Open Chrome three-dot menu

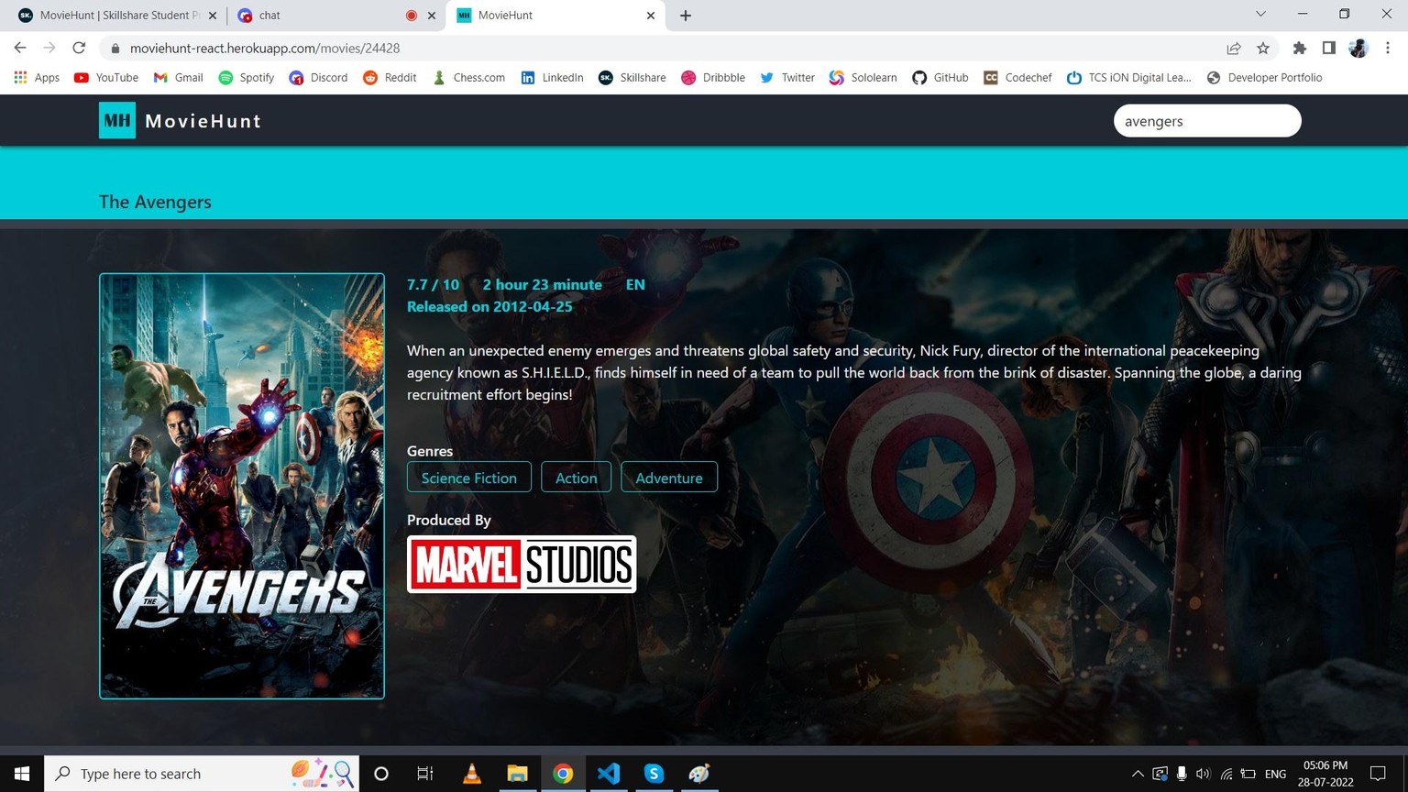pos(1388,49)
